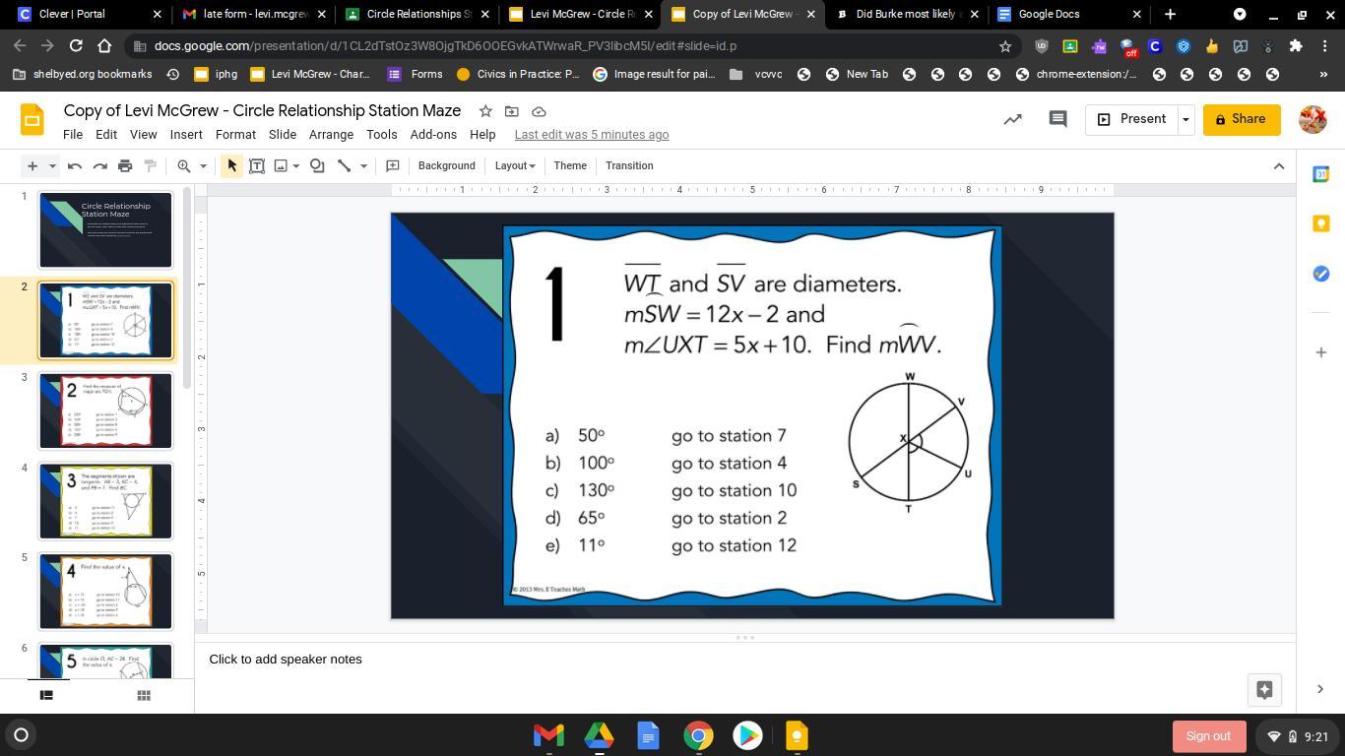Star the presentation
This screenshot has width=1345, height=756.
click(x=485, y=111)
